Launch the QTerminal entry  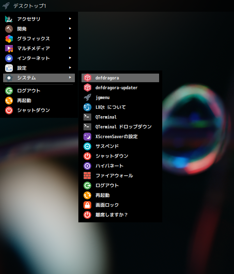(120, 117)
